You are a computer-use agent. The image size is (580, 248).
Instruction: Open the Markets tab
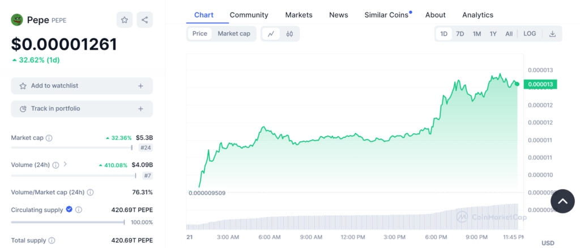299,15
